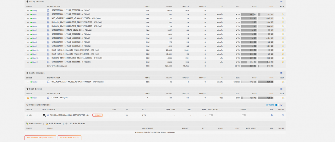Screen dimensions: 335x142
Task: Click the warning triangle next to Flash
Action: [x=28, y=98]
